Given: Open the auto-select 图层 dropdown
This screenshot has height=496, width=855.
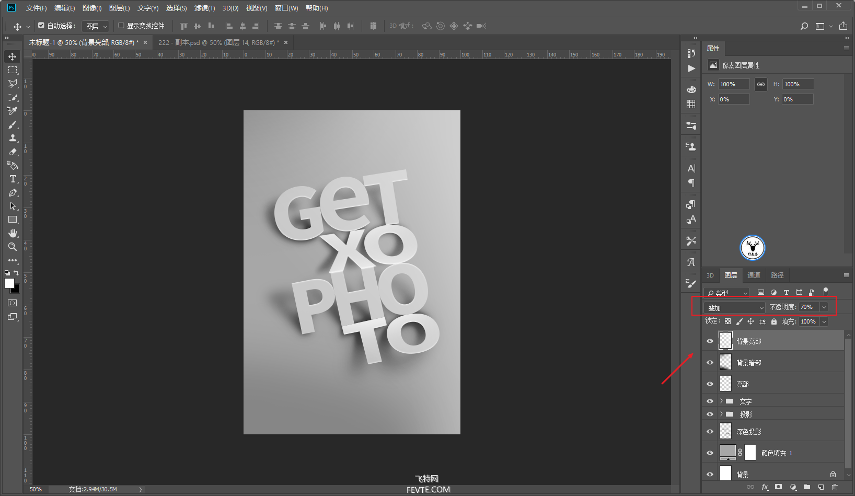Looking at the screenshot, I should click(96, 26).
